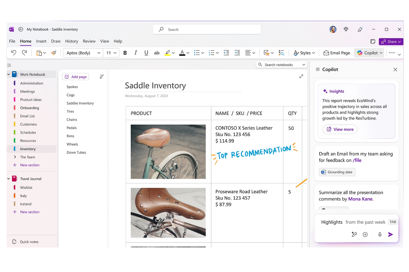
Task: Toggle italic formatting
Action: 135,53
